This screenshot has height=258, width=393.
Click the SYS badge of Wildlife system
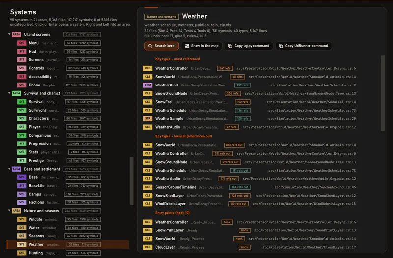point(22,219)
